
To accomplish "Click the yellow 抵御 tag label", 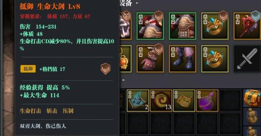I will pyautogui.click(x=28, y=69).
